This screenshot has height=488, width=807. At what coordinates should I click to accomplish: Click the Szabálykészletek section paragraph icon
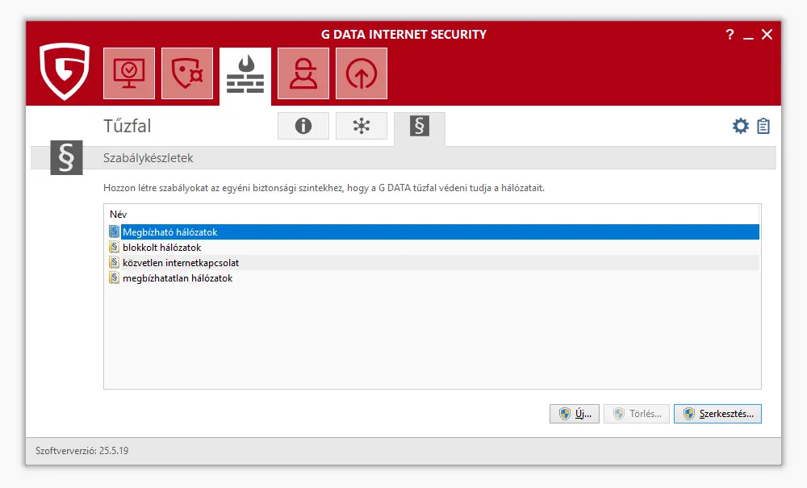coord(67,158)
